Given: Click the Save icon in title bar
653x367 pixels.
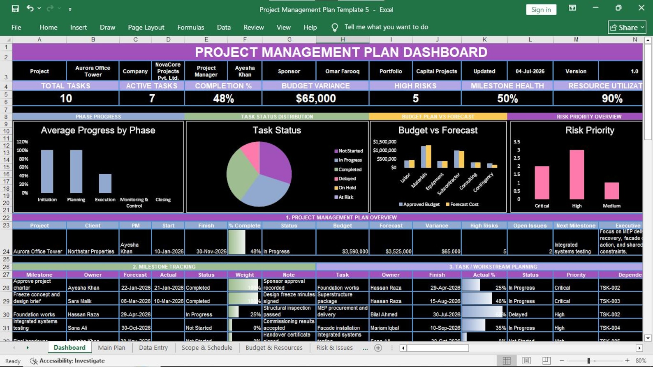Looking at the screenshot, I should (x=15, y=9).
